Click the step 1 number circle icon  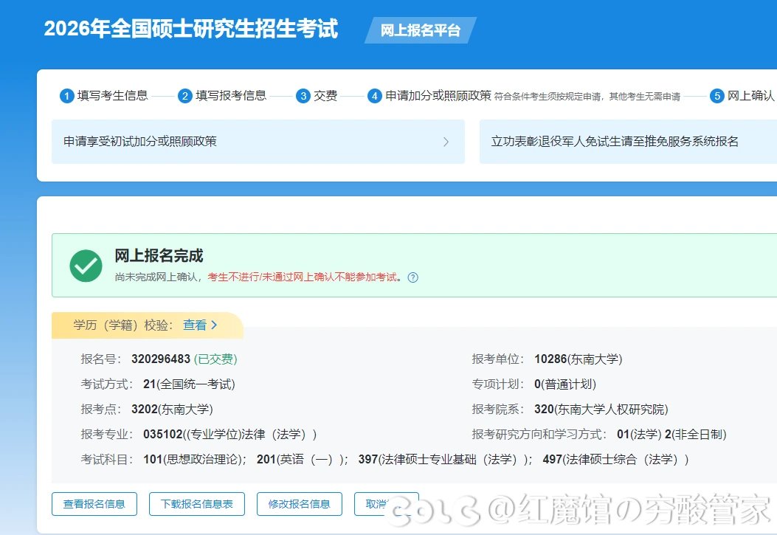tap(67, 96)
